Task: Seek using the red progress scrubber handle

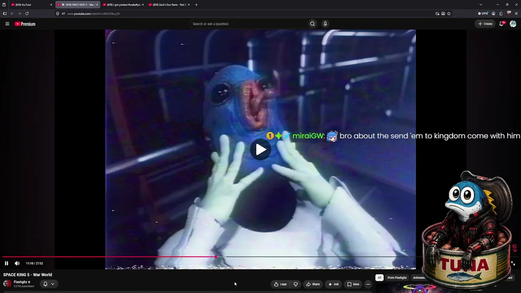Action: click(216, 257)
